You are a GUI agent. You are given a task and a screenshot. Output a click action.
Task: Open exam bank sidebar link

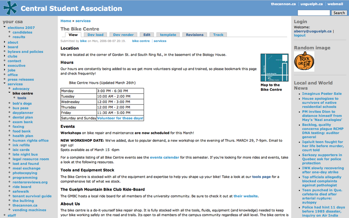pos(23,122)
